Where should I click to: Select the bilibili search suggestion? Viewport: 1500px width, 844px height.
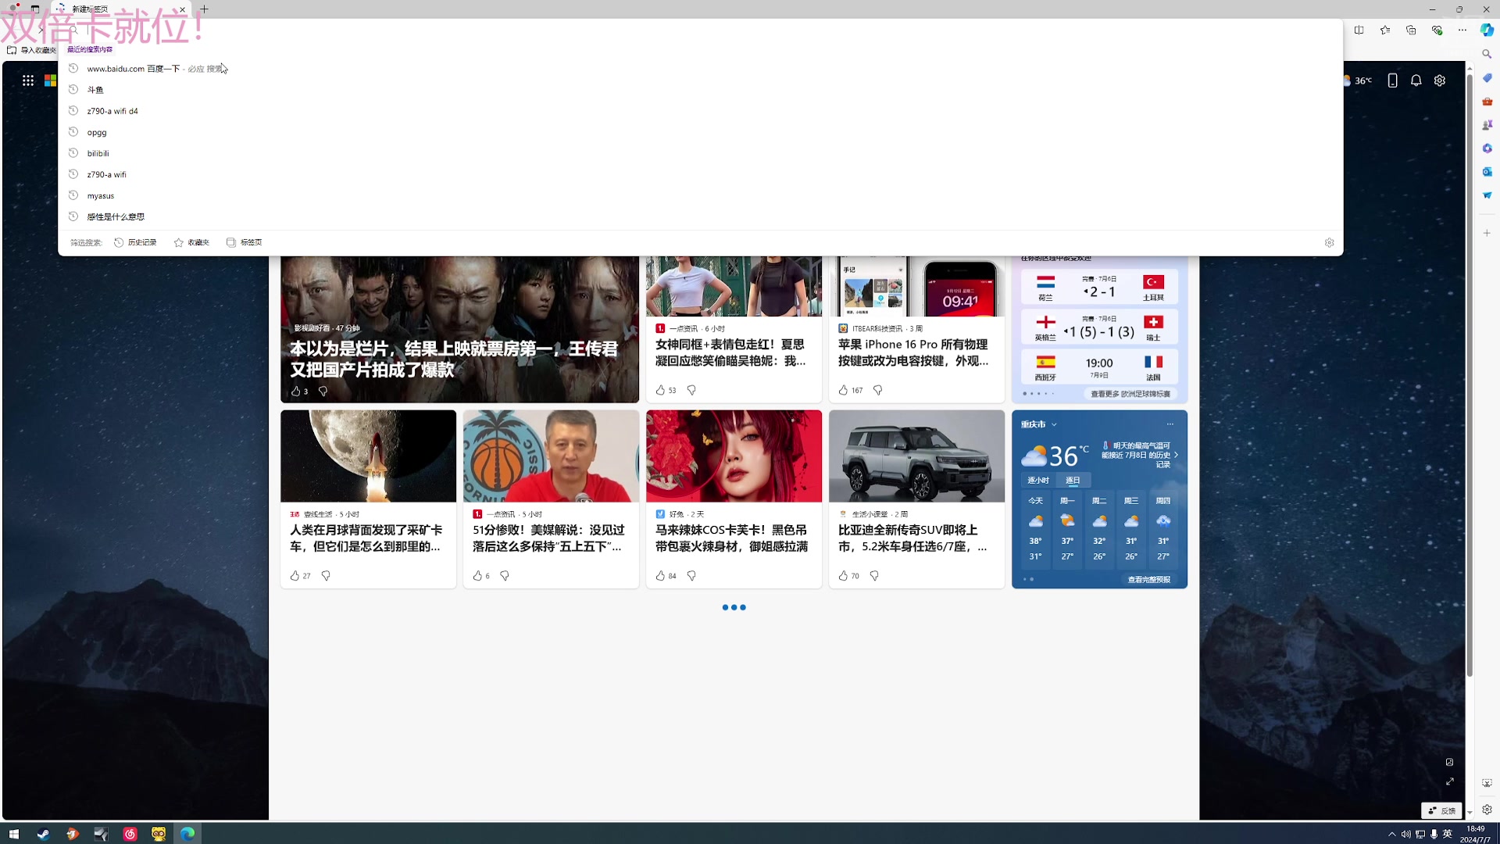pos(98,153)
